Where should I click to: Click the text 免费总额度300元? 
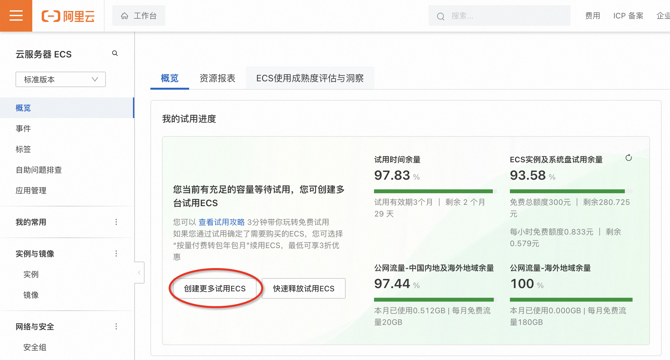pyautogui.click(x=540, y=202)
